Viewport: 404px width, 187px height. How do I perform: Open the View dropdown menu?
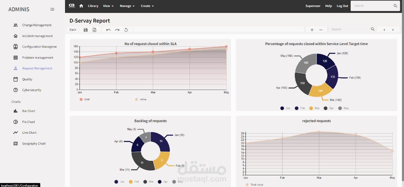click(x=108, y=6)
